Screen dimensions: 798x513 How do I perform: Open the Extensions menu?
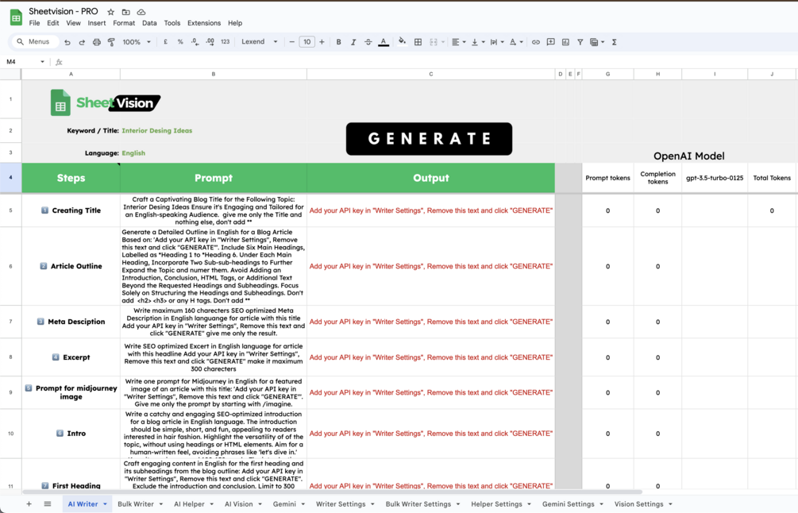point(204,23)
